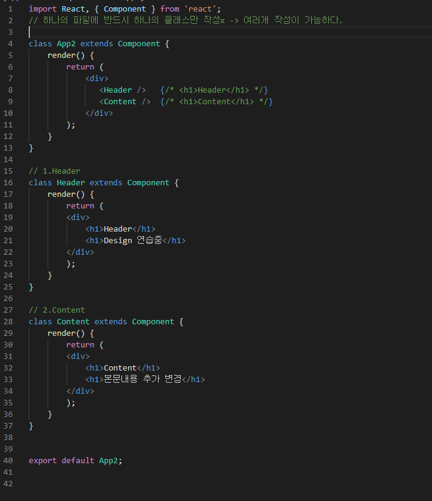Click the commented {/* <h1>Header</h1> */} text
Screen dimensions: 432x501
(x=214, y=90)
